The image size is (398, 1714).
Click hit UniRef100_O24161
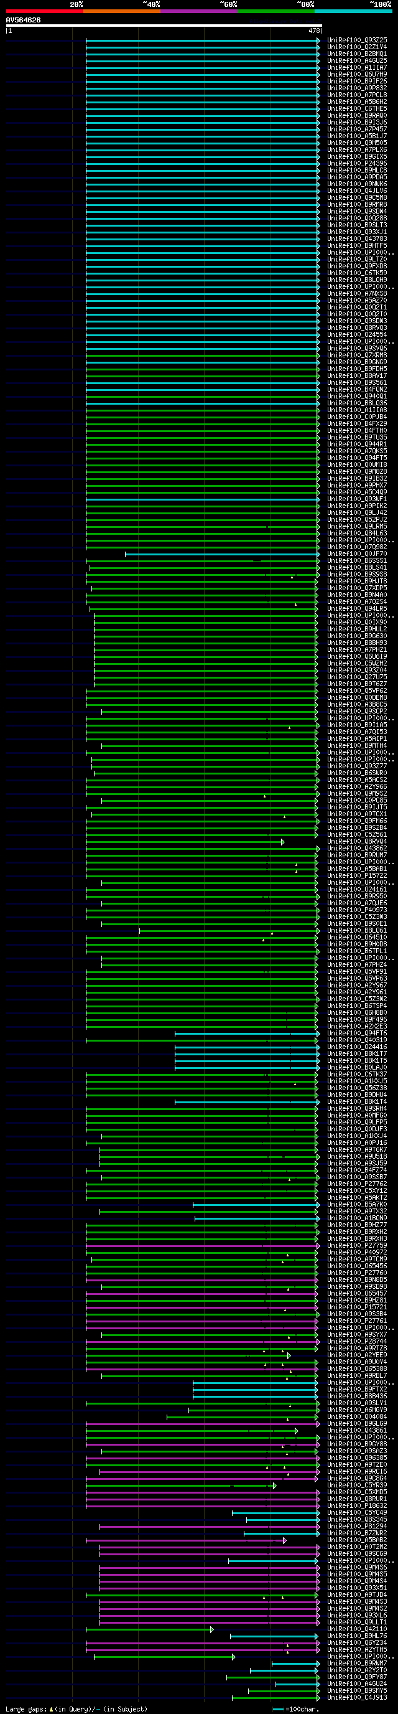(x=358, y=890)
